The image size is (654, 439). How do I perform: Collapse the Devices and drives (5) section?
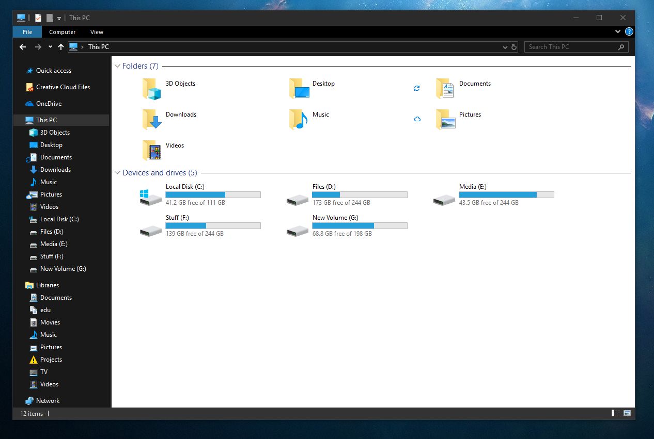click(119, 173)
